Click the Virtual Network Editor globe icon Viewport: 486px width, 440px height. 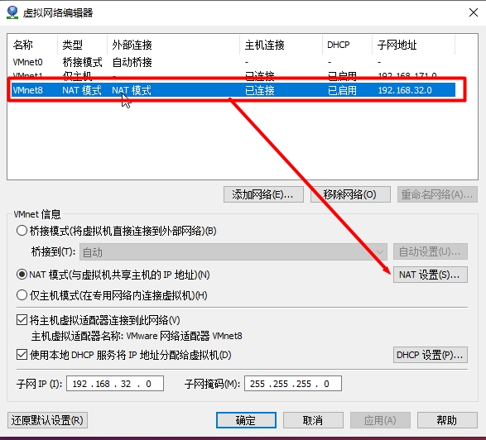pyautogui.click(x=12, y=12)
